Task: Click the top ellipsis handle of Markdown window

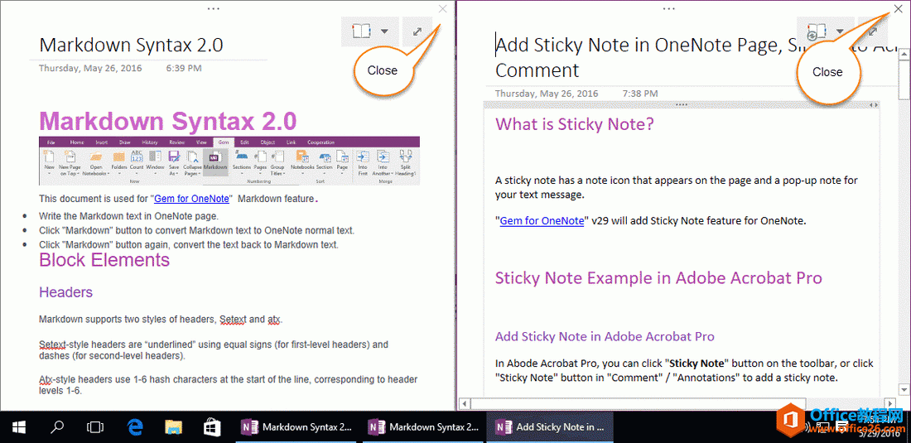Action: [x=213, y=9]
